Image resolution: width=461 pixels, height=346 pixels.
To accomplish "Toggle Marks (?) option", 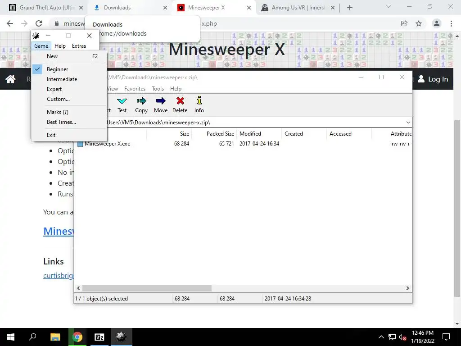I will pos(69,112).
